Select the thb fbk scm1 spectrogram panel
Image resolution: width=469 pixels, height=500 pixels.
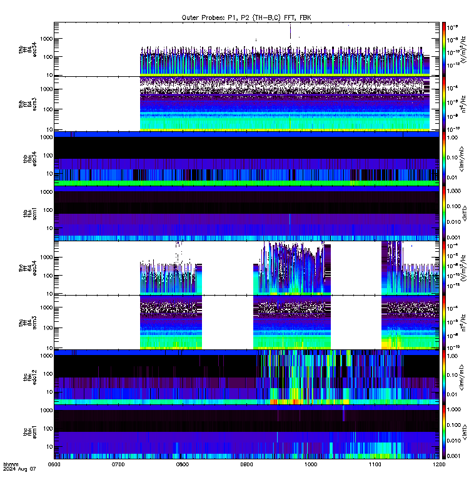246,213
